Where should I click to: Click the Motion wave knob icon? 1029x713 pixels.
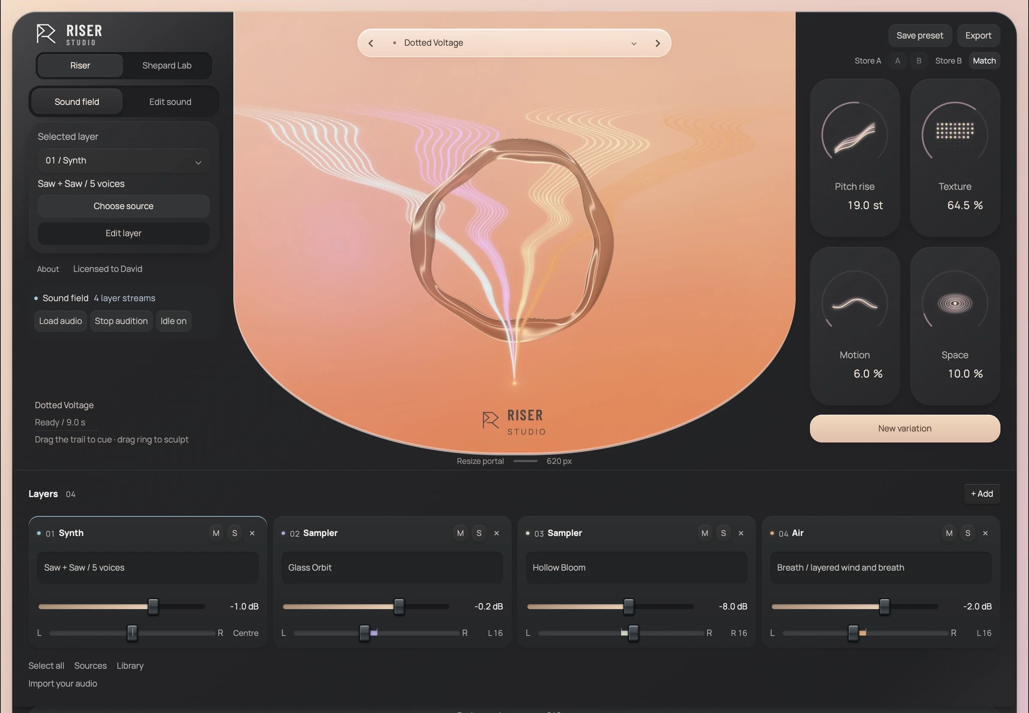click(854, 304)
